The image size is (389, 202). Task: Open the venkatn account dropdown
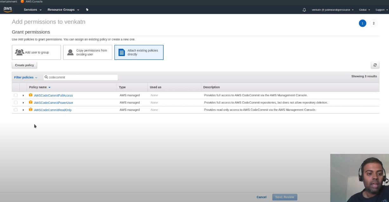(x=333, y=10)
